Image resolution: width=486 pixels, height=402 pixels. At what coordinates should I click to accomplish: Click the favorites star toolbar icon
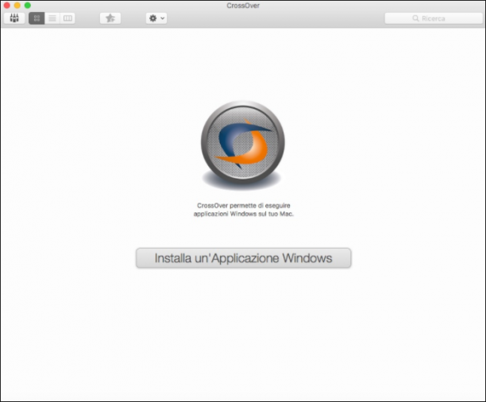[110, 18]
